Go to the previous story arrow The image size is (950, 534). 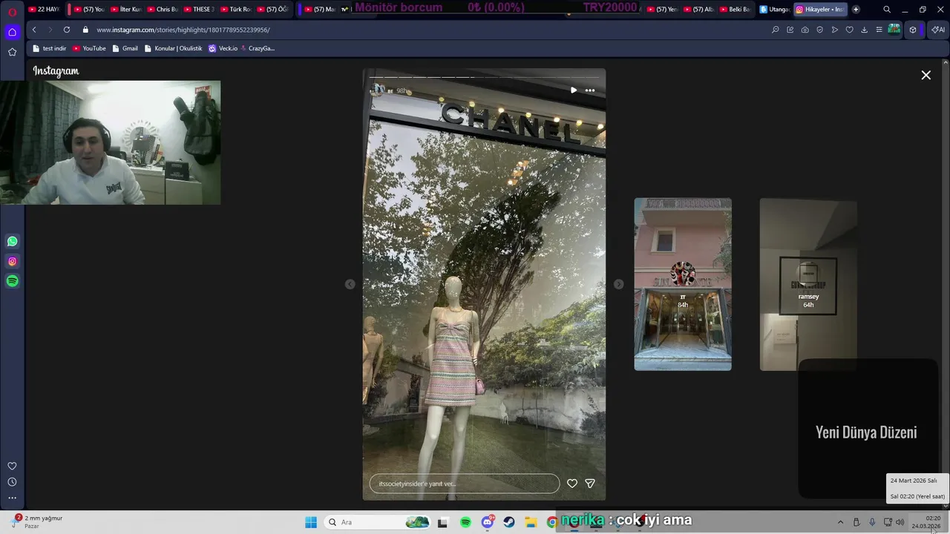point(350,284)
